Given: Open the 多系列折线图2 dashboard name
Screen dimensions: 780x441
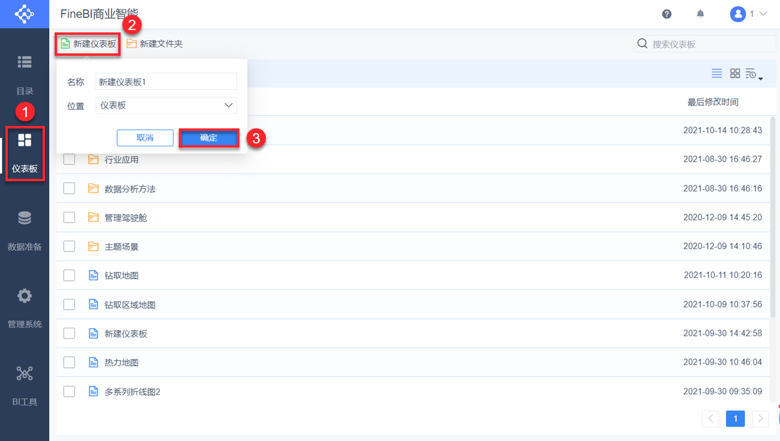Looking at the screenshot, I should click(x=133, y=391).
